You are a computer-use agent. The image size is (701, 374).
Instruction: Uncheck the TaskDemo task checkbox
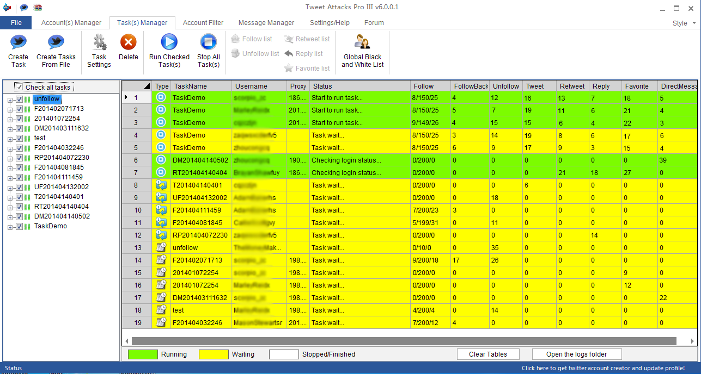20,227
